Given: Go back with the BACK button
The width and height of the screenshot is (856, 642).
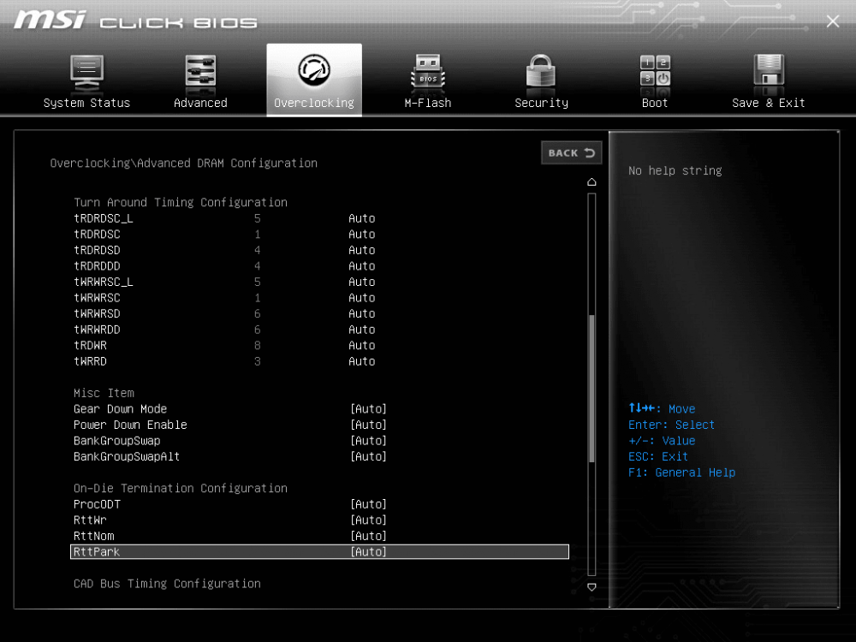Looking at the screenshot, I should 572,153.
